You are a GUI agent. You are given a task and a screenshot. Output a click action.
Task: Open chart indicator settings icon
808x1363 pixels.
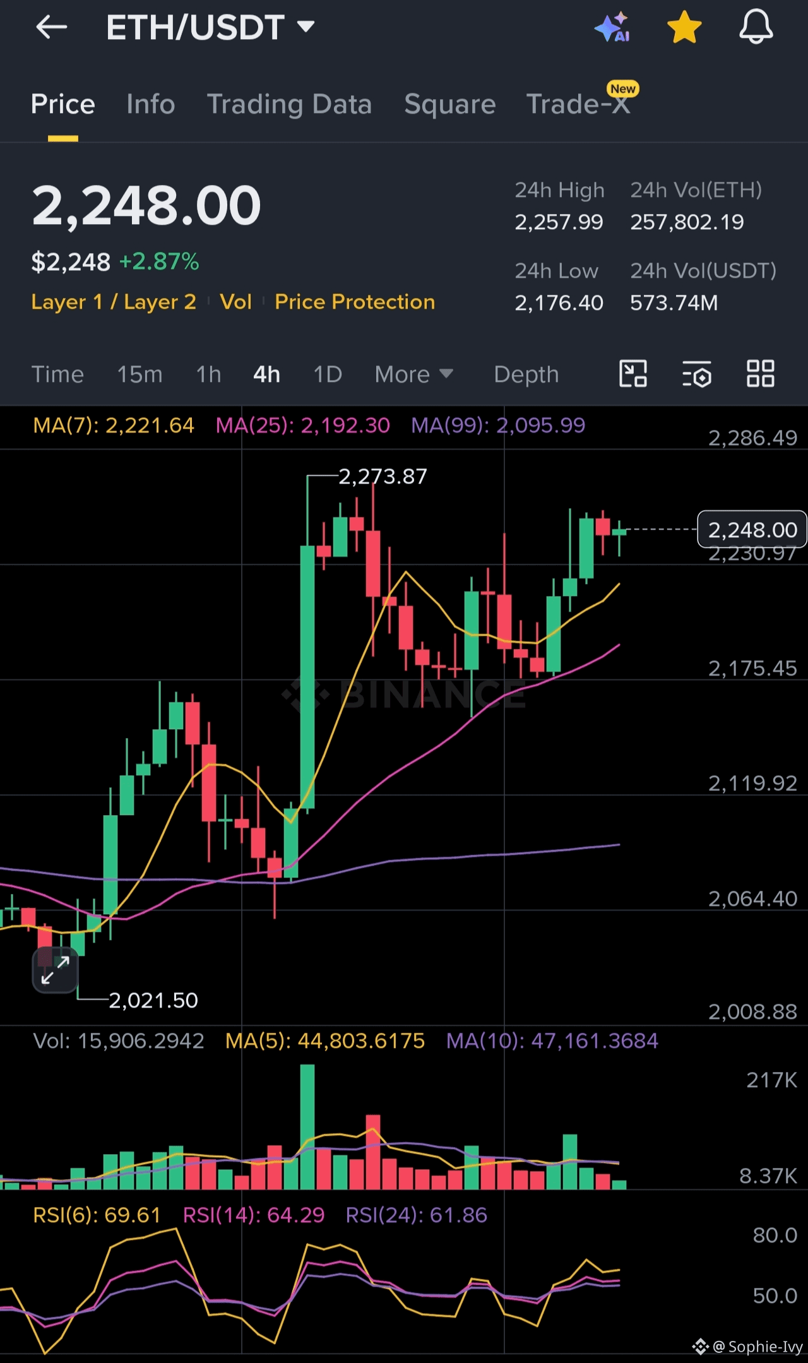697,374
